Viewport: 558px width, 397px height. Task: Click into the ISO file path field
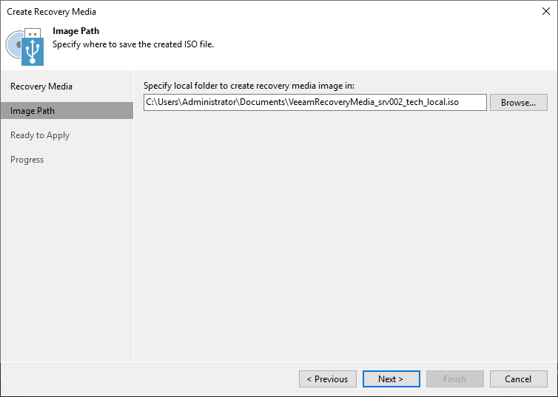[315, 102]
